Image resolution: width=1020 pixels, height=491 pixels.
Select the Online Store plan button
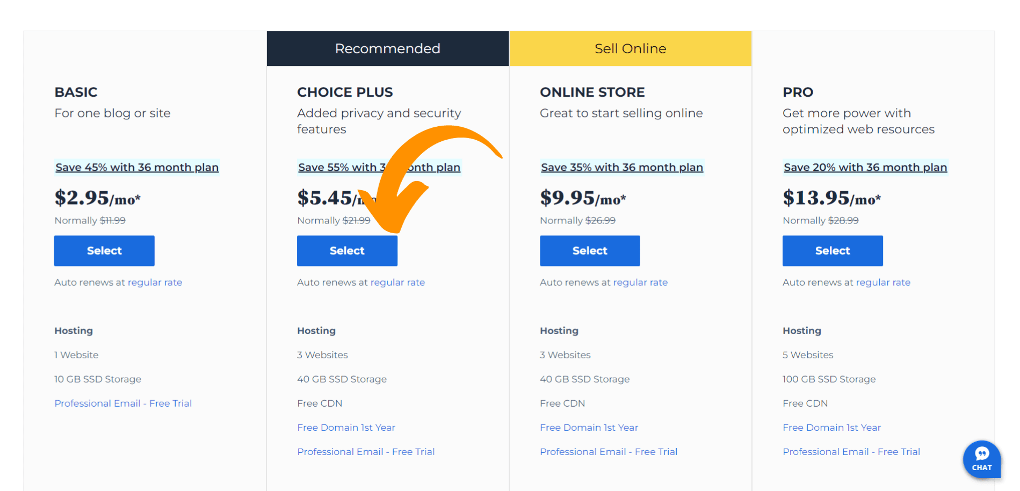[590, 251]
